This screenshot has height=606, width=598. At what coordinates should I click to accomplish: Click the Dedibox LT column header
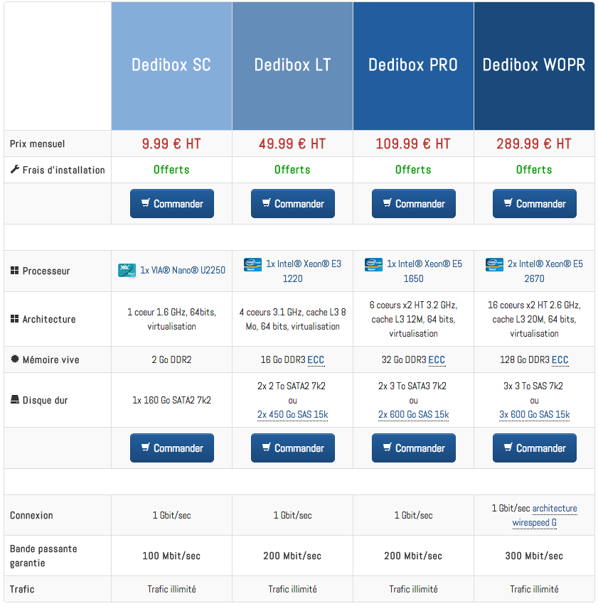pyautogui.click(x=293, y=65)
